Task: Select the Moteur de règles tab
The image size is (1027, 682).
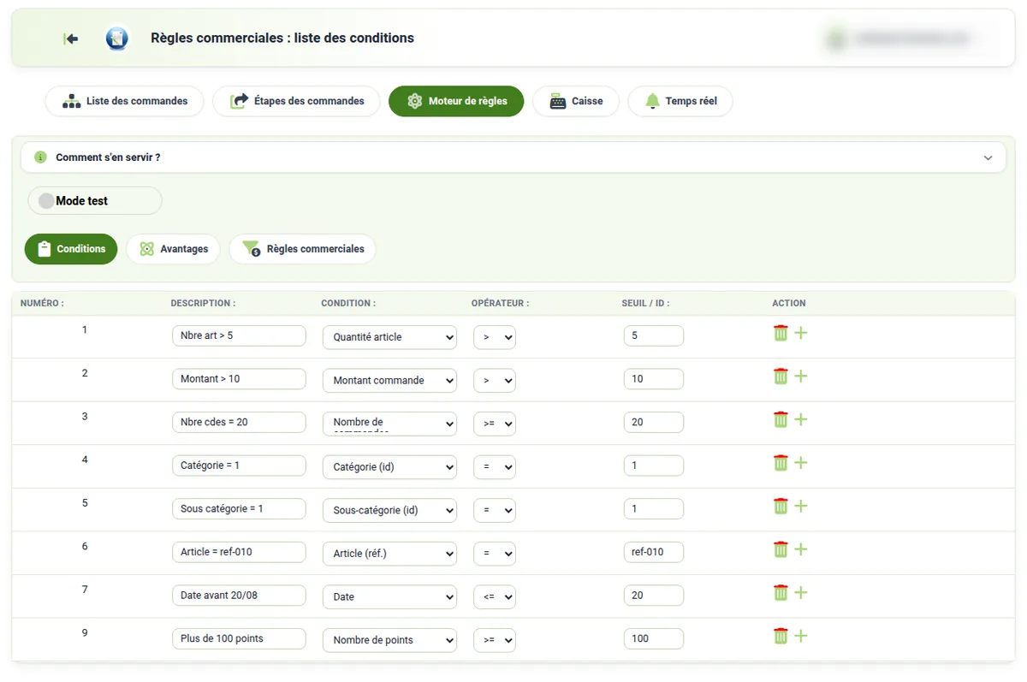Action: tap(456, 101)
